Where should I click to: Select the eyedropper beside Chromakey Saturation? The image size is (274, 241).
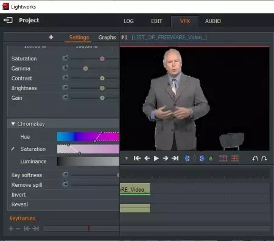click(13, 149)
